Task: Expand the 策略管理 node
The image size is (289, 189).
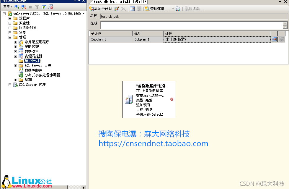Action: coord(15,47)
